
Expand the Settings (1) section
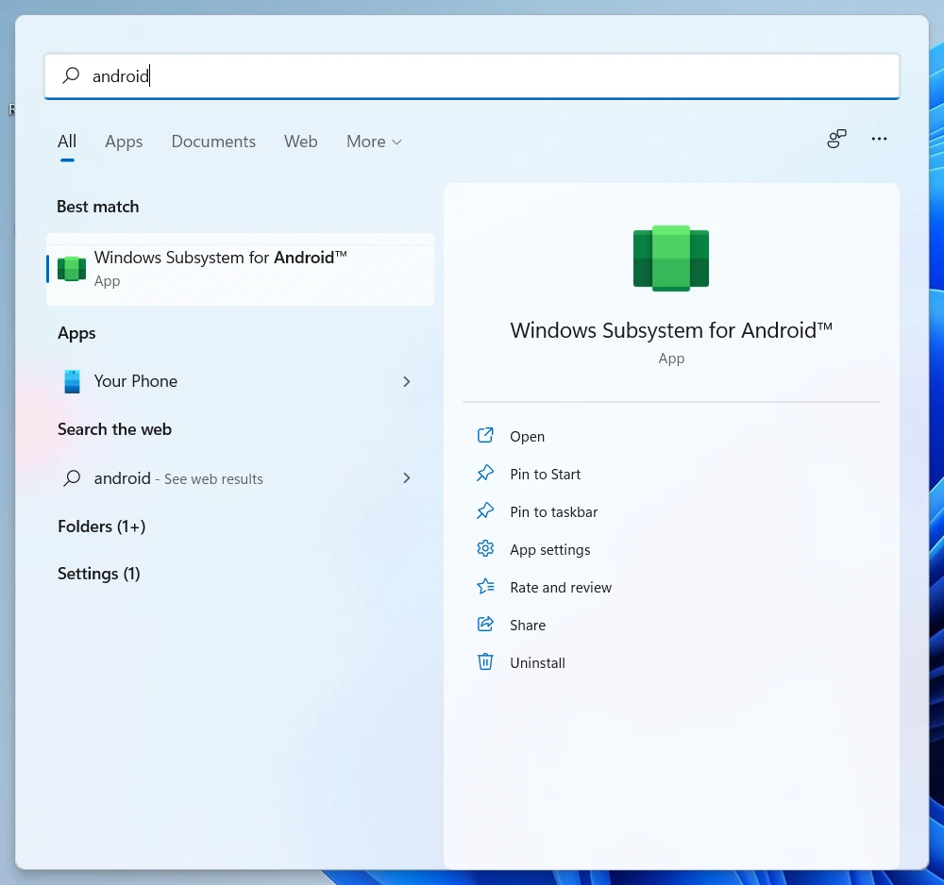99,574
